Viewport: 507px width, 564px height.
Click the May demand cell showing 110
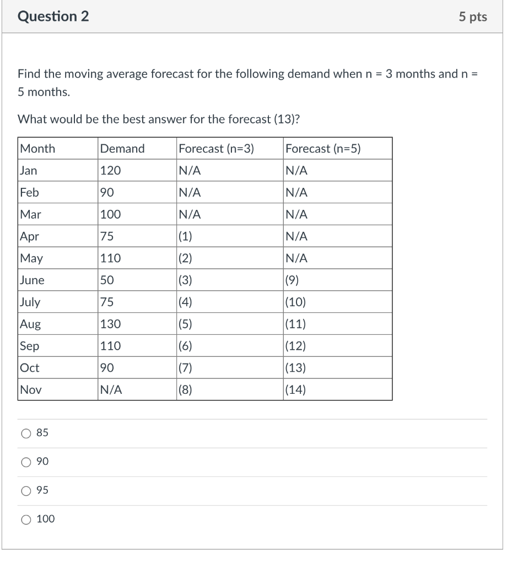109,258
